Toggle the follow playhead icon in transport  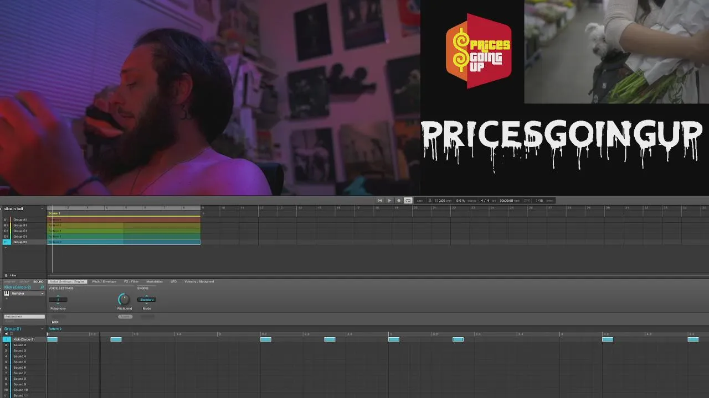click(527, 201)
